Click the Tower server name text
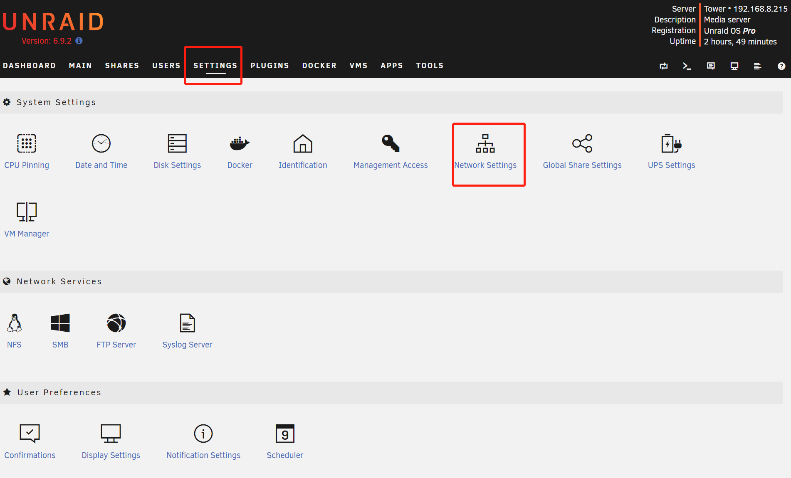Screen dimensions: 791x478 [x=714, y=9]
